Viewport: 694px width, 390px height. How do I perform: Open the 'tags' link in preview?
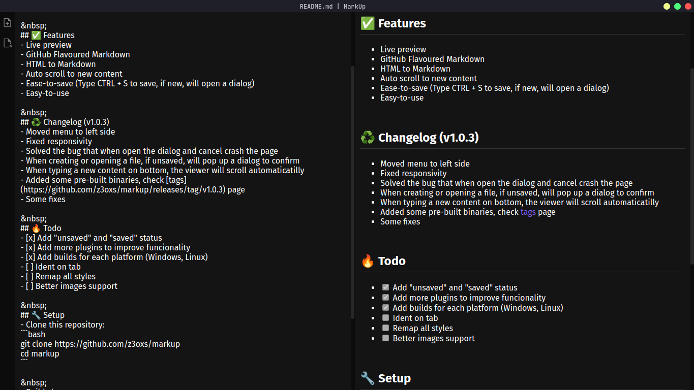coord(528,212)
